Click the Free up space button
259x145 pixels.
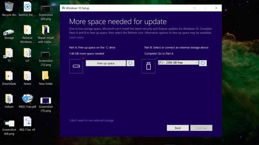click(106, 63)
